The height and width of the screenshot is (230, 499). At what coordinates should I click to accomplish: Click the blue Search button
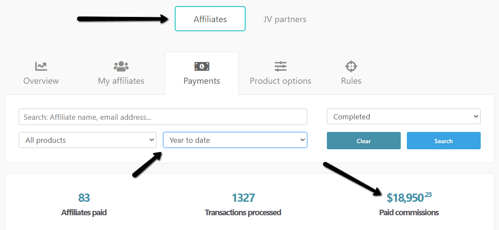[x=444, y=141]
